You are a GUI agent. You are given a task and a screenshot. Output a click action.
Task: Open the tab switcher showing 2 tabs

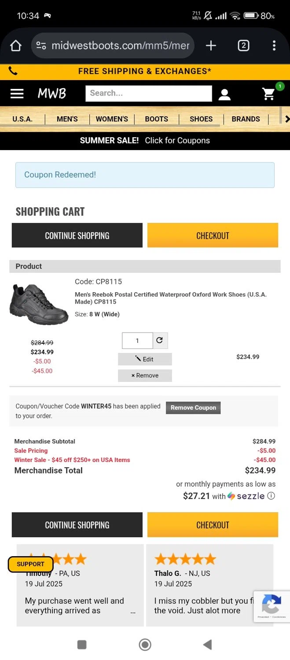pyautogui.click(x=243, y=46)
